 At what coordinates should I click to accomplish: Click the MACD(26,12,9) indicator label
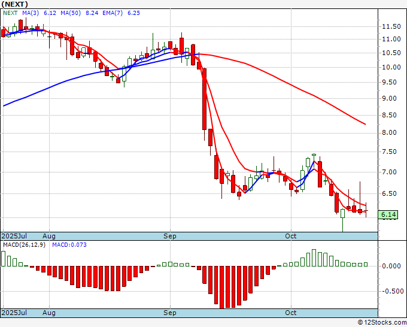[x=24, y=245]
